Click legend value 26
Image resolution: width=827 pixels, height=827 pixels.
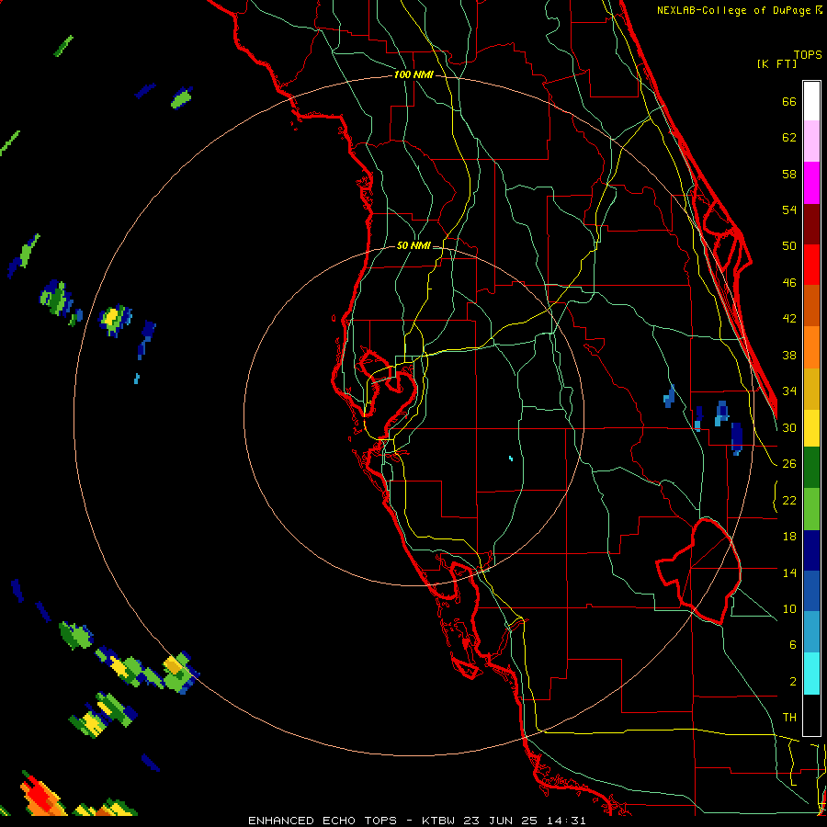[x=789, y=464]
